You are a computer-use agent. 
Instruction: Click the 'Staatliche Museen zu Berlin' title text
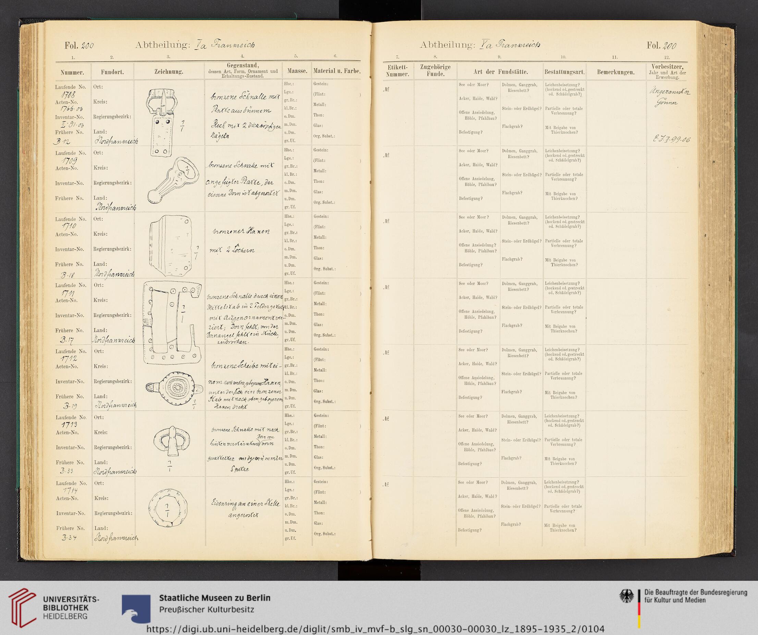pyautogui.click(x=215, y=598)
